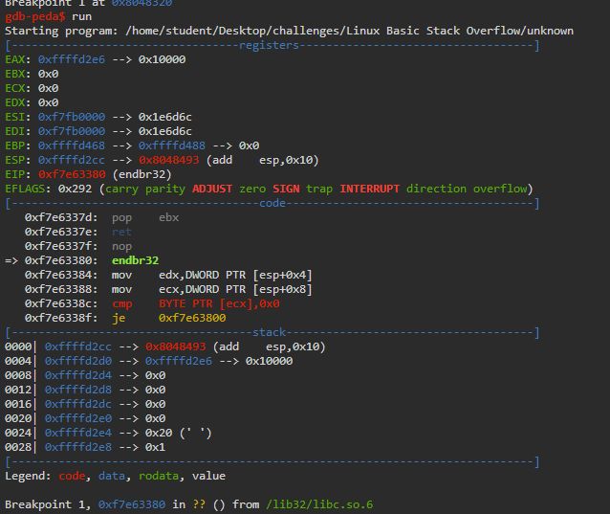Viewport: 610px width, 514px height.
Task: Select the EAX register label
Action: click(x=14, y=59)
